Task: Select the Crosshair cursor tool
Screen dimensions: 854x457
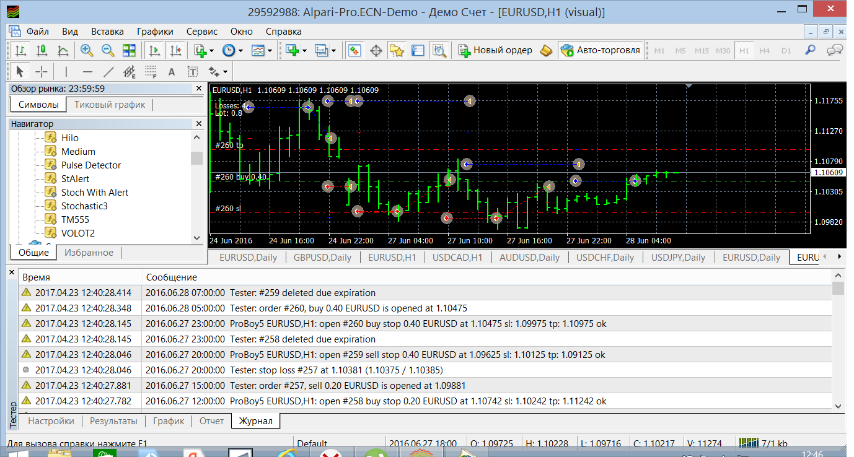Action: pyautogui.click(x=41, y=71)
